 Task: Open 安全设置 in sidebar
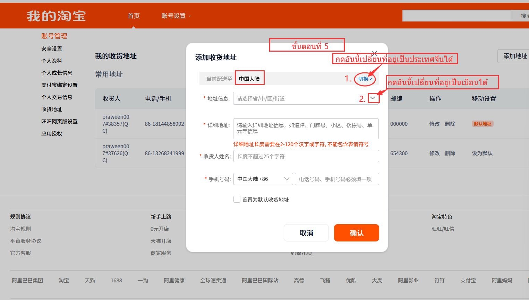pos(52,49)
